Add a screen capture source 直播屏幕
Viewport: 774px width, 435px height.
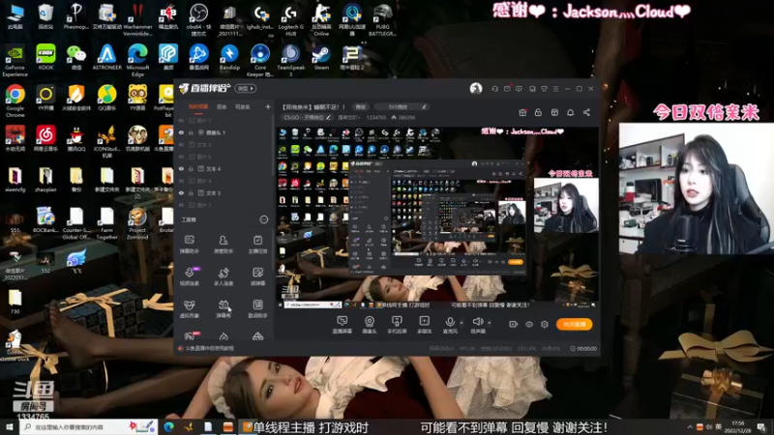(x=342, y=325)
